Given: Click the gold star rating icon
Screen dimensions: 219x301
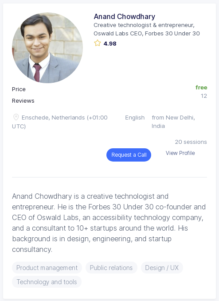Looking at the screenshot, I should (98, 43).
